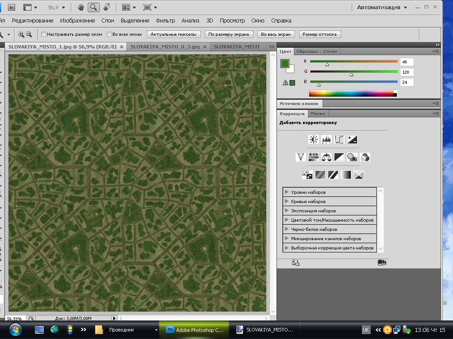Add a Curves adjustment

tap(339, 139)
